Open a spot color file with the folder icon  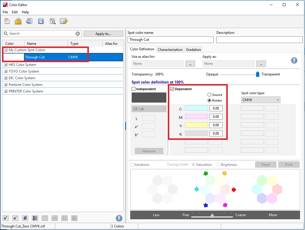pyautogui.click(x=18, y=21)
